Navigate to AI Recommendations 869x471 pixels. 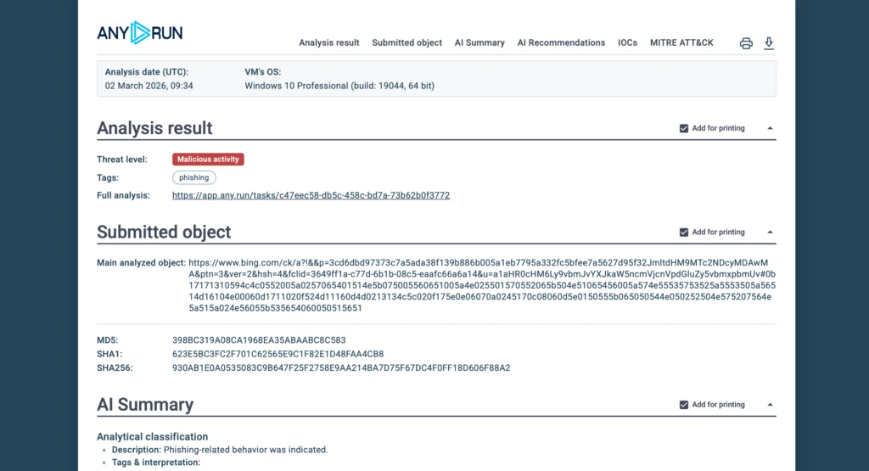(561, 42)
